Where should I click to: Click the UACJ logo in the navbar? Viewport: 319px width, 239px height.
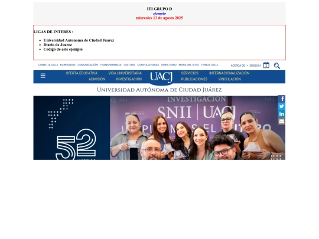pos(161,77)
